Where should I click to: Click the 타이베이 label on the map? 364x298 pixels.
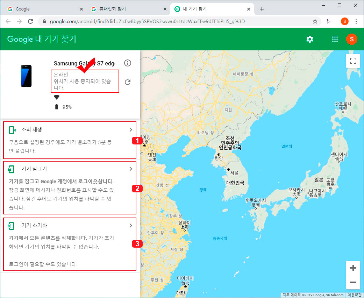(x=185, y=278)
